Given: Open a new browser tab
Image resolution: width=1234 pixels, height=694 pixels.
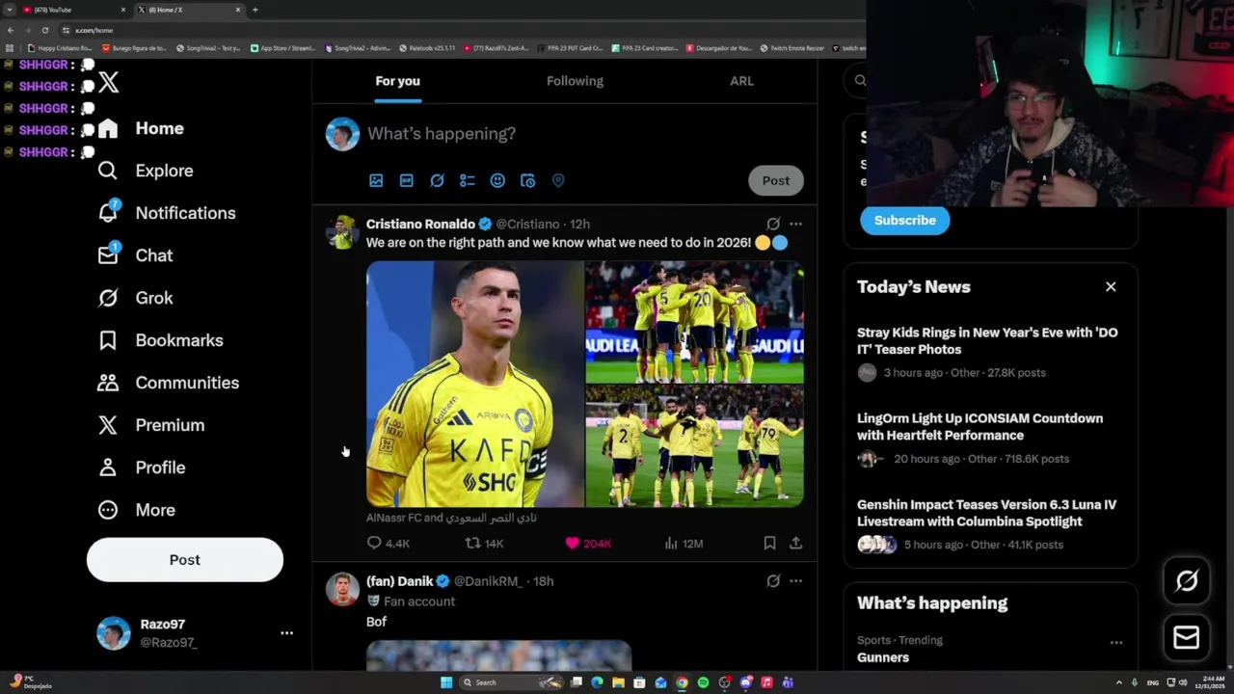Looking at the screenshot, I should (x=255, y=10).
